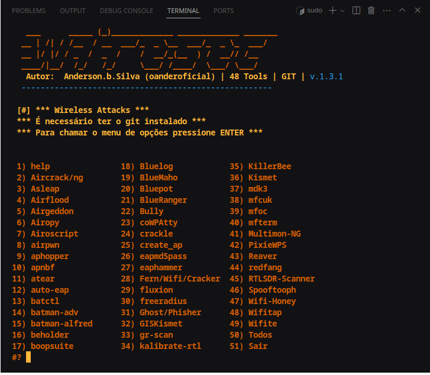The width and height of the screenshot is (430, 375).
Task: Click option '1) help'
Action: [33, 166]
